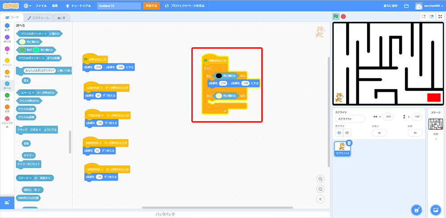
Task: Click the black color swatch in 色に触れた block
Action: point(219,76)
